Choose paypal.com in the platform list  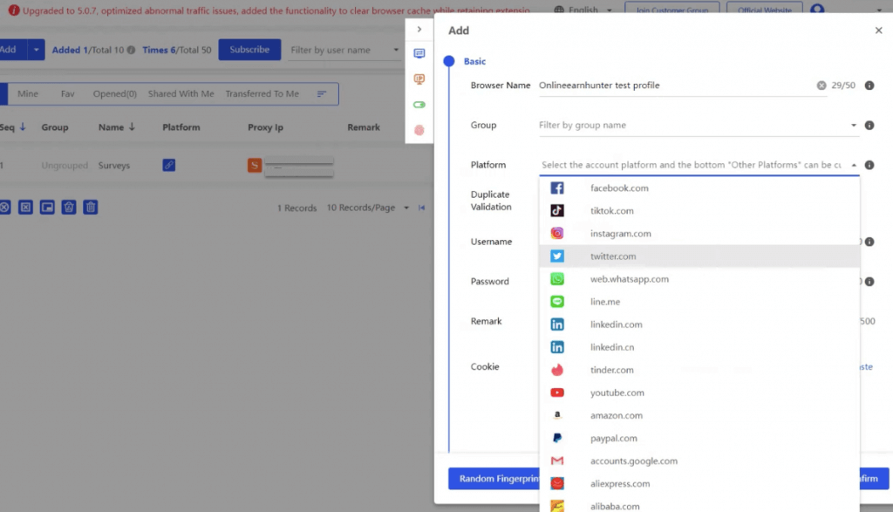(x=613, y=439)
